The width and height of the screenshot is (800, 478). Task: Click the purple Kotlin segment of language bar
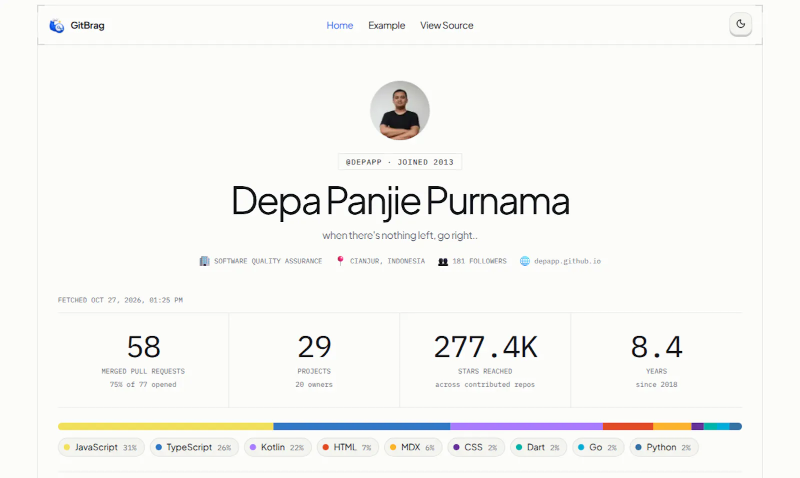tap(526, 427)
